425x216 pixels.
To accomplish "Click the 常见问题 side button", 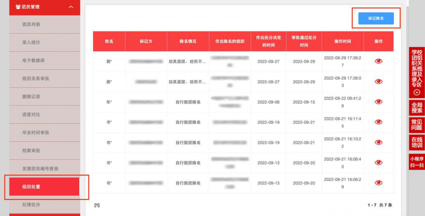I will (x=416, y=125).
